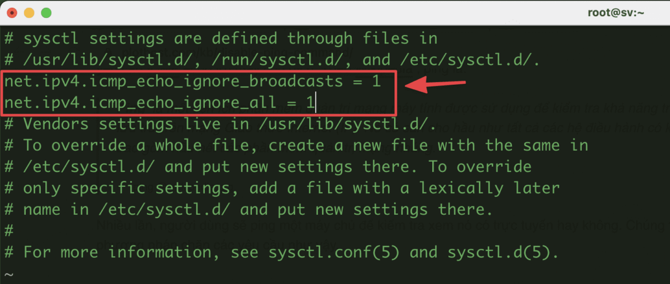670x284 pixels.
Task: Close the root@sv terminal window
Action: point(12,12)
